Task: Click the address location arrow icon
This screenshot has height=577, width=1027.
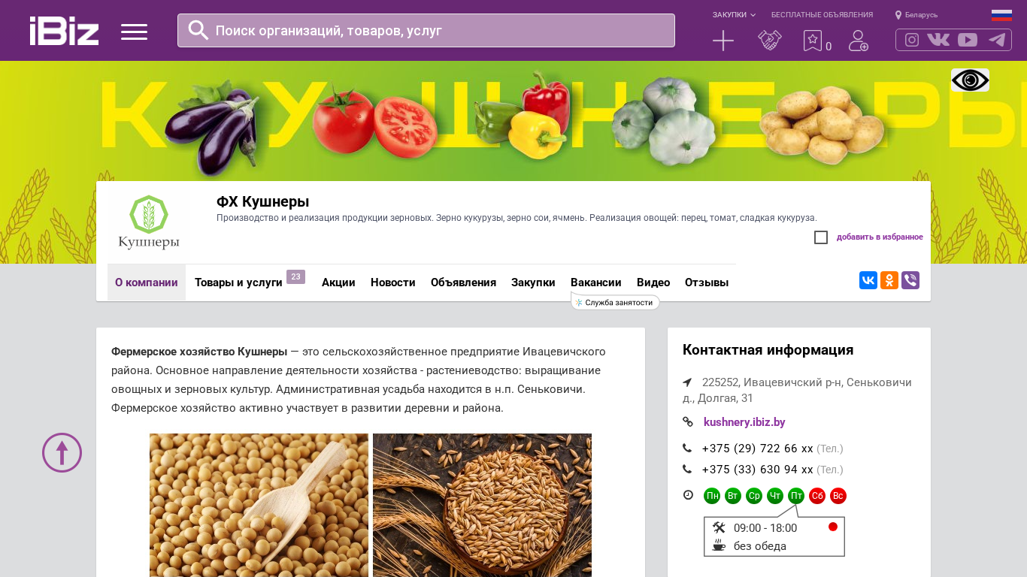Action: pos(687,382)
